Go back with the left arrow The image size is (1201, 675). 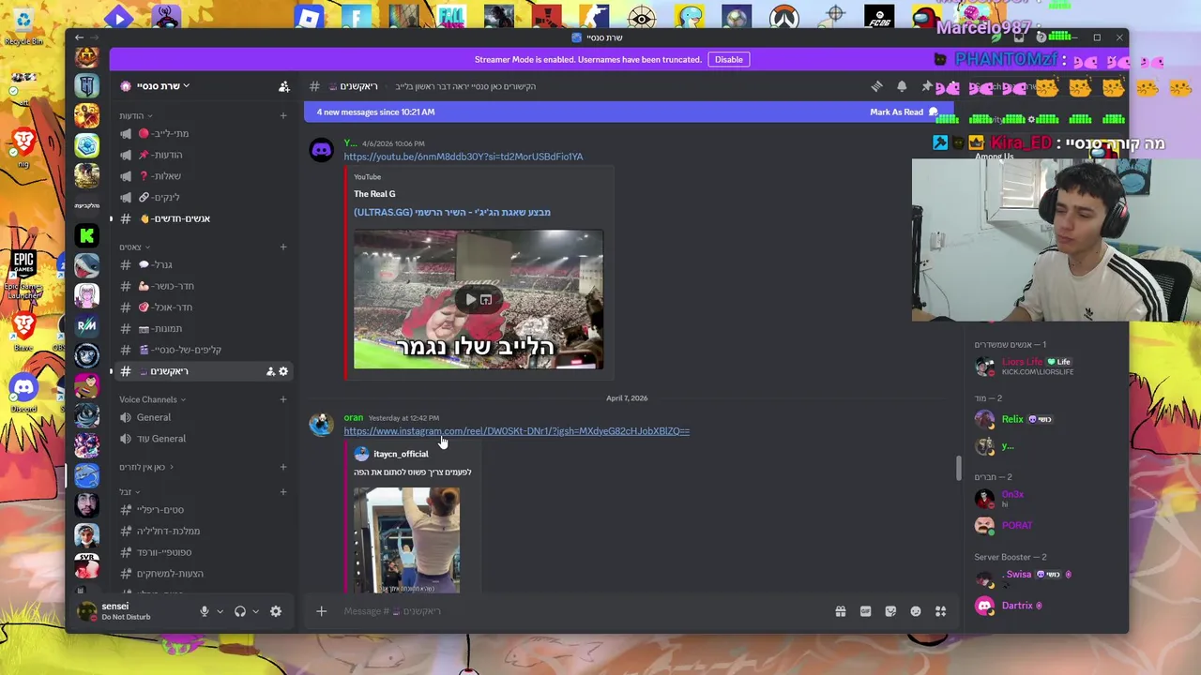tap(80, 37)
